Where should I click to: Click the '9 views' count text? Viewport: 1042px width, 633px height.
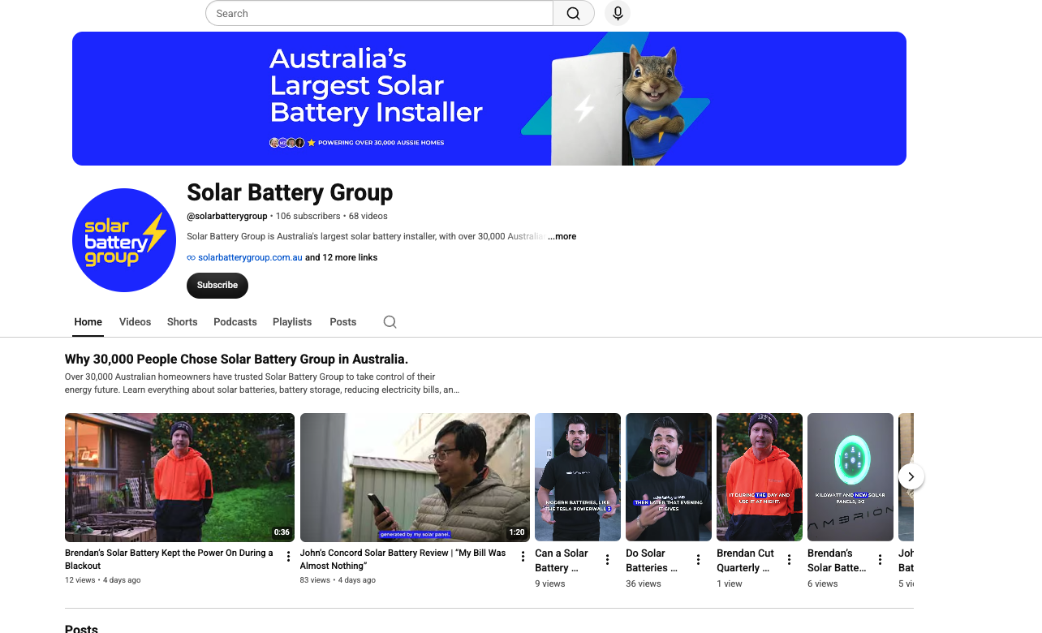[x=550, y=583]
